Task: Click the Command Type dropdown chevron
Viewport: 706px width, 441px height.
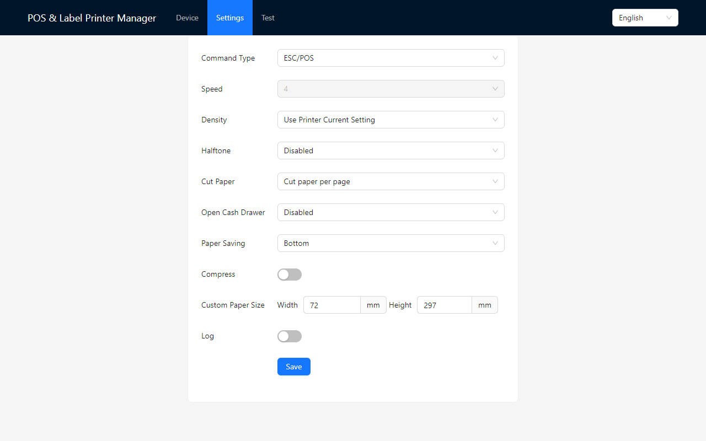Action: pos(495,58)
